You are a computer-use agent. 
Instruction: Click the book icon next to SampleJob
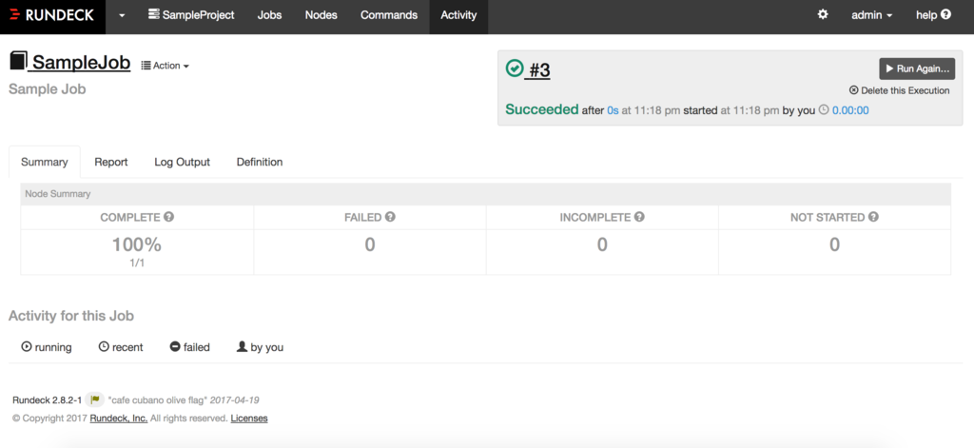[x=19, y=61]
